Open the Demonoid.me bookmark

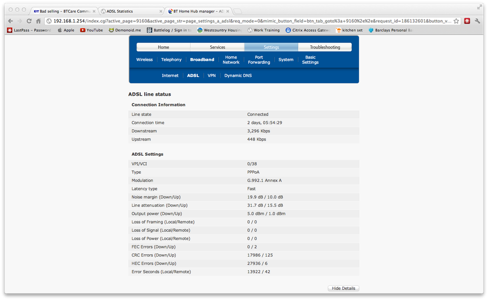click(125, 30)
